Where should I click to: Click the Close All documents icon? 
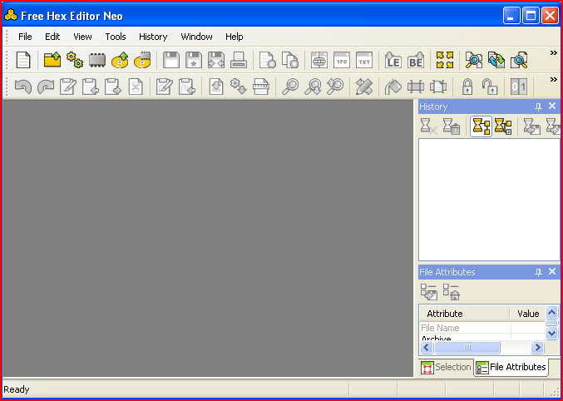289,60
